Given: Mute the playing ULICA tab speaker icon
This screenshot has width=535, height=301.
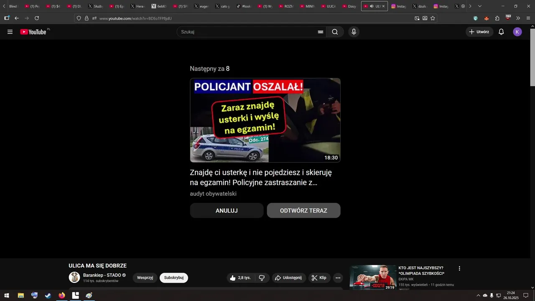Looking at the screenshot, I should click(x=372, y=6).
